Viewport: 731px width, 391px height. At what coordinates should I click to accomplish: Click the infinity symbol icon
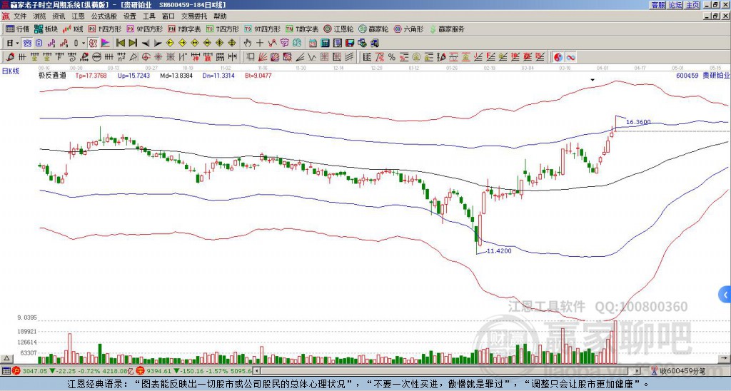[570, 57]
